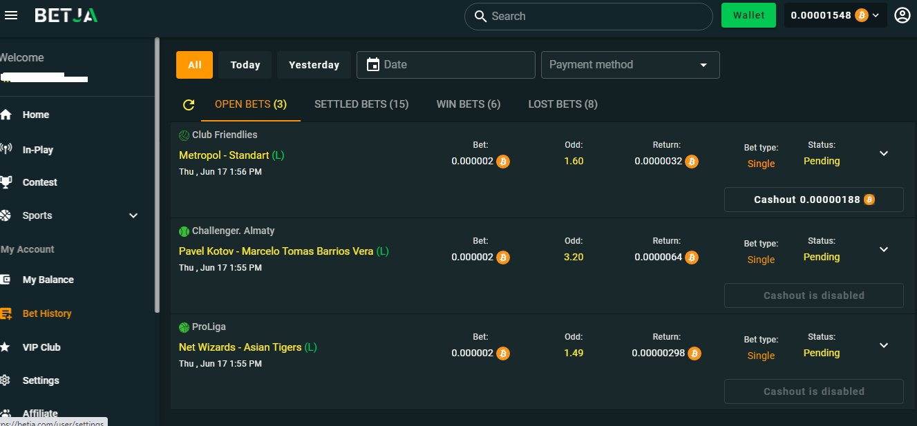Screen dimensions: 917x426
Task: Click the Home house icon in sidebar
Action: point(6,115)
